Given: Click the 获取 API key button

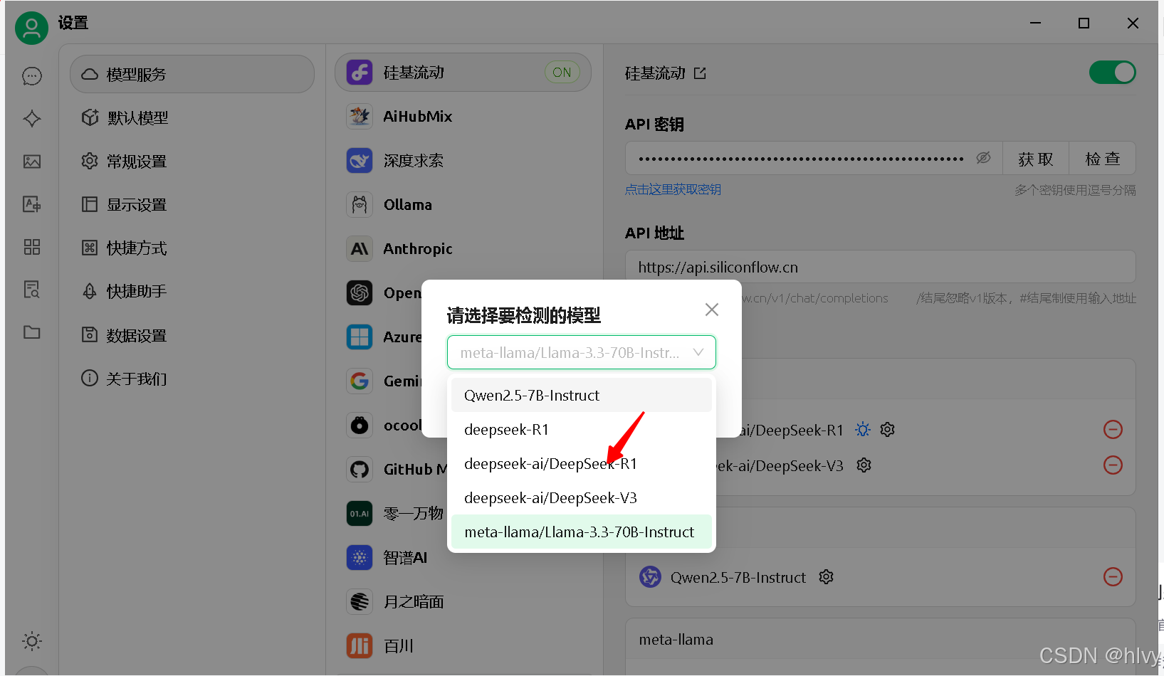Looking at the screenshot, I should click(1036, 159).
